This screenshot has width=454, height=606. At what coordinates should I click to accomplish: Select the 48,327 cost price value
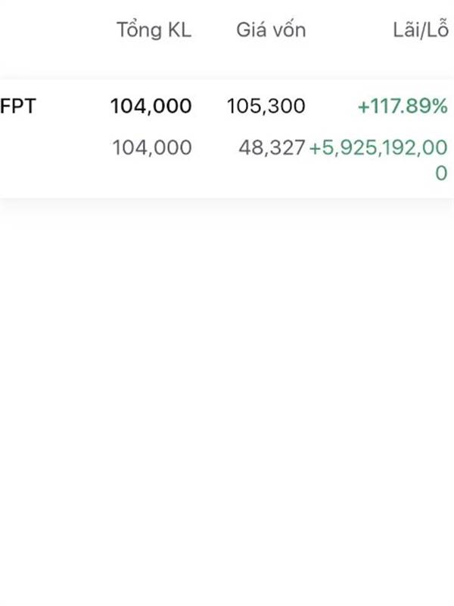(x=272, y=148)
